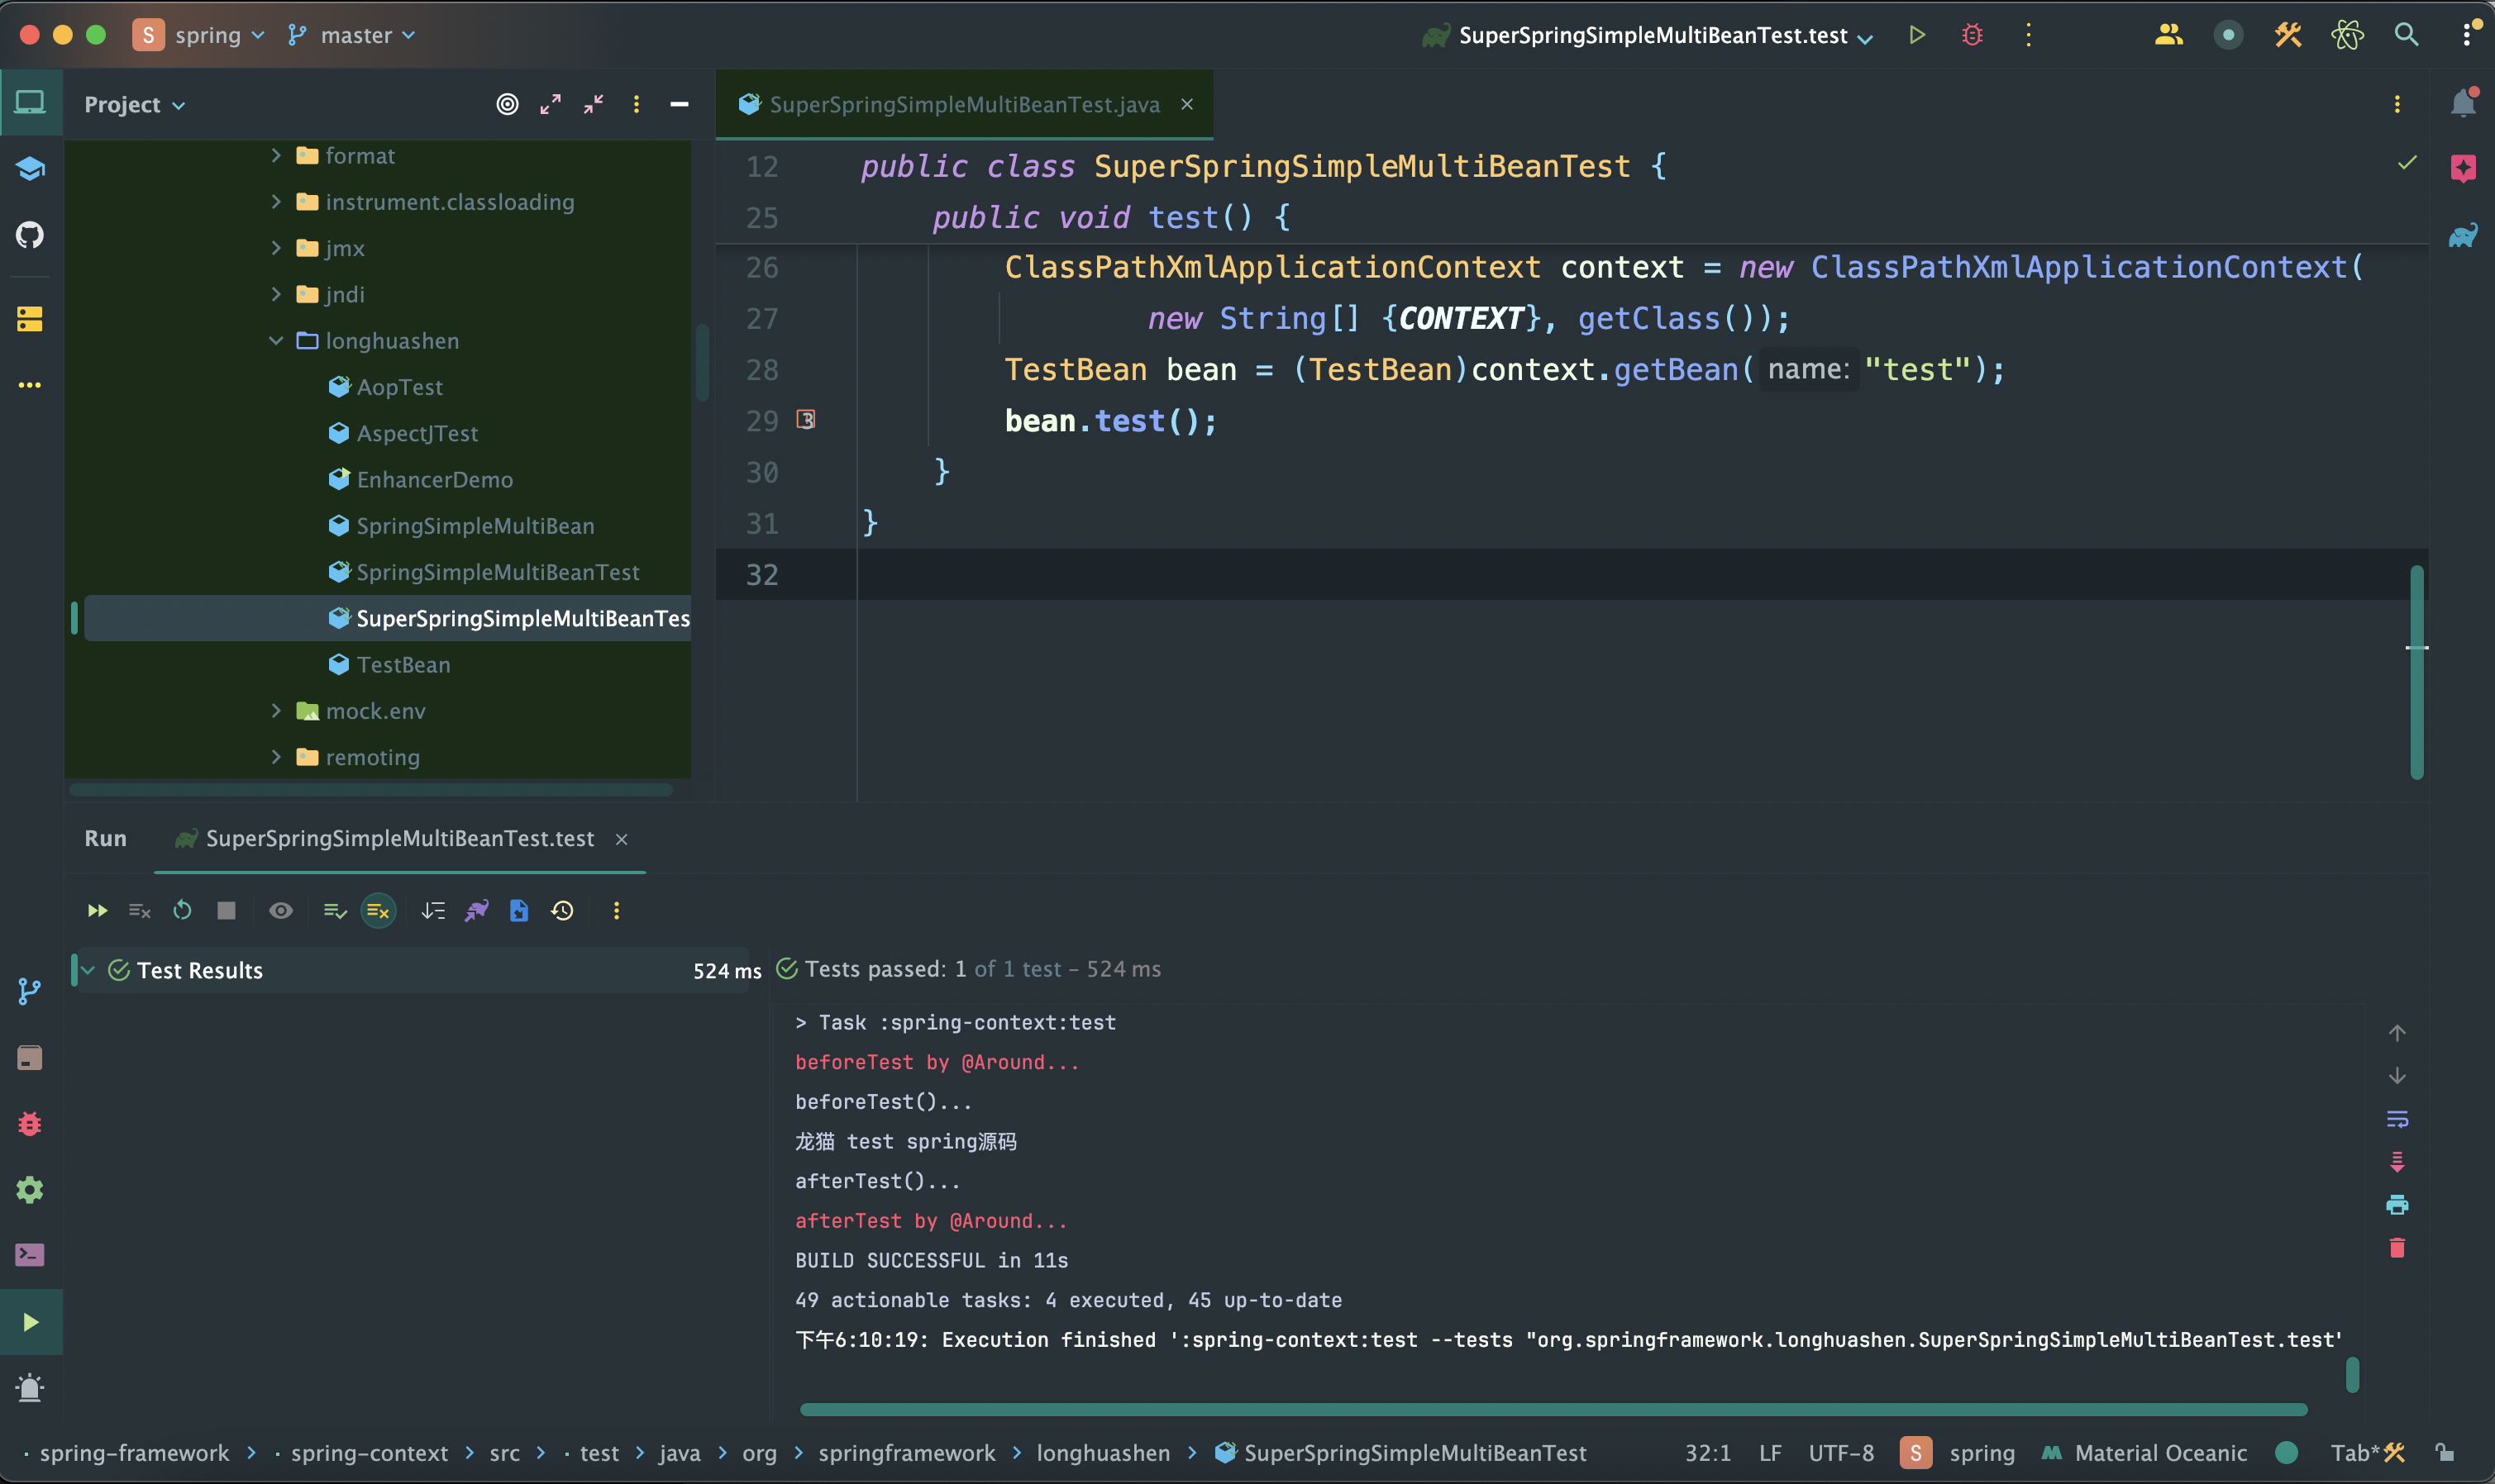
Task: Stop the running test process
Action: (226, 910)
